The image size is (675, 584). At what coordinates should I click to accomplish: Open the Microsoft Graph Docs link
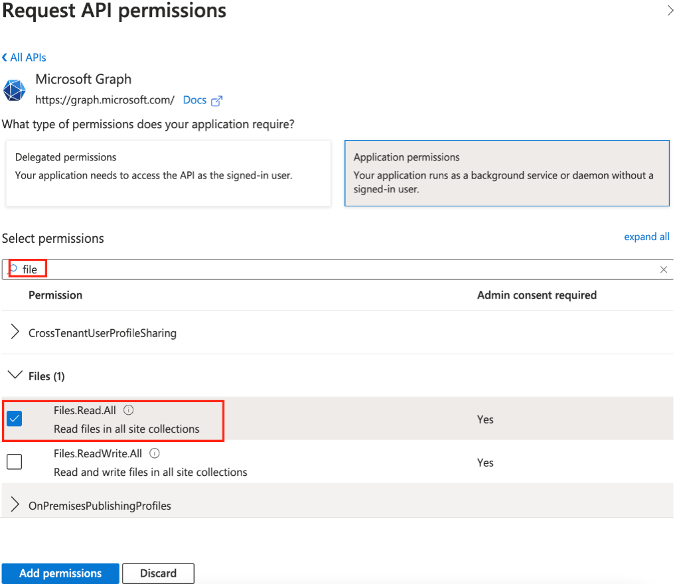pos(194,100)
